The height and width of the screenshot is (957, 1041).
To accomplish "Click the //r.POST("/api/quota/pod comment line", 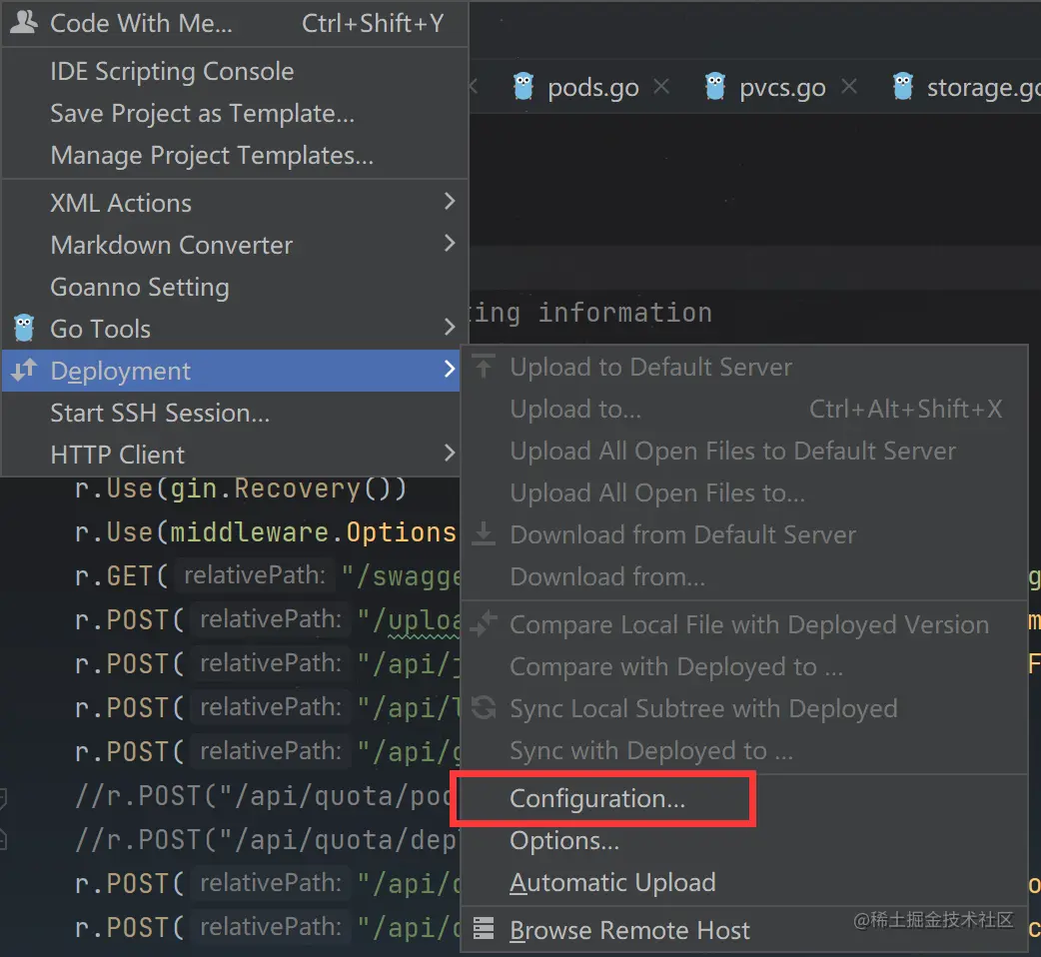I will pyautogui.click(x=263, y=796).
